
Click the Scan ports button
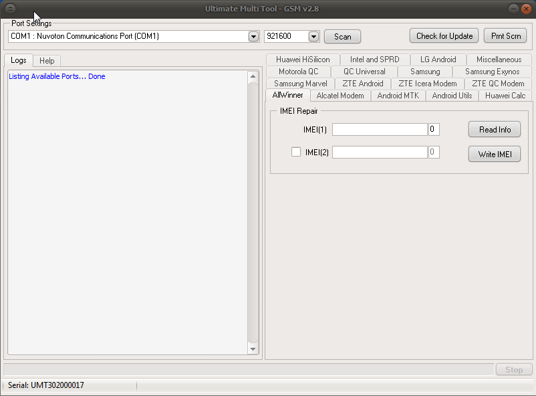(x=343, y=37)
